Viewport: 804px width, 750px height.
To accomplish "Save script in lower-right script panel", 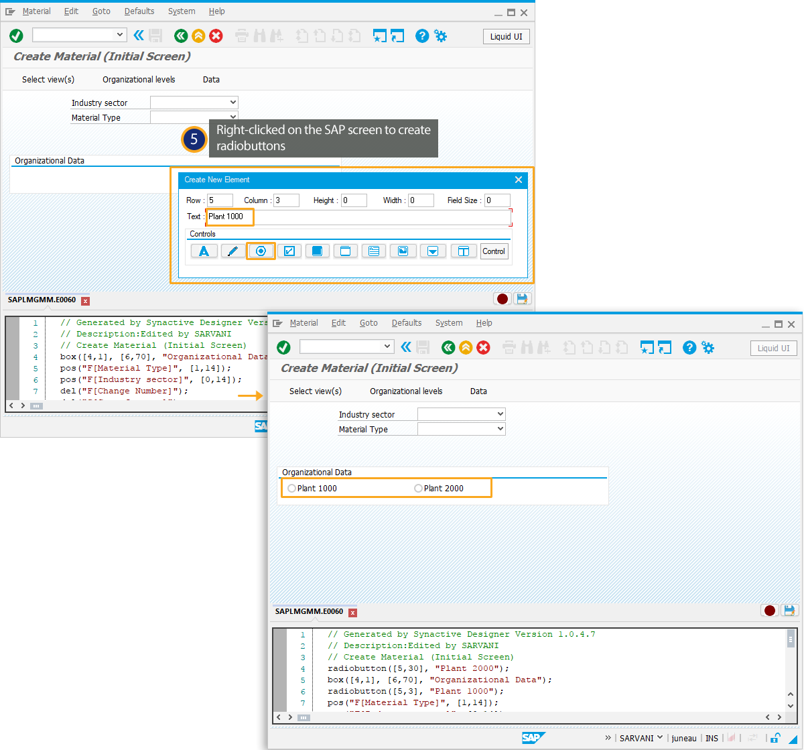I will 789,611.
